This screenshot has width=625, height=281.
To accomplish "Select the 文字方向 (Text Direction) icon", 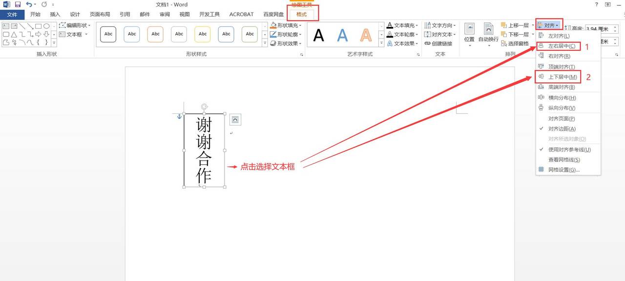I will [x=429, y=25].
